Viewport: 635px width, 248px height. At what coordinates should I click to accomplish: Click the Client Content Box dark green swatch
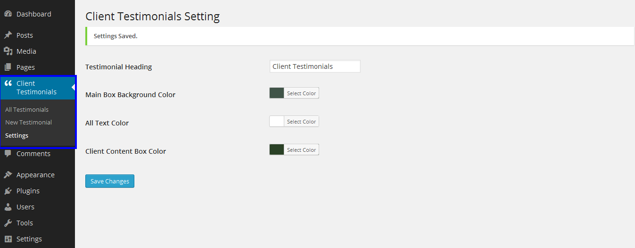point(277,150)
